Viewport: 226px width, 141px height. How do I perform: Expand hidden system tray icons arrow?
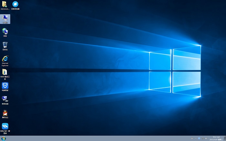point(195,138)
